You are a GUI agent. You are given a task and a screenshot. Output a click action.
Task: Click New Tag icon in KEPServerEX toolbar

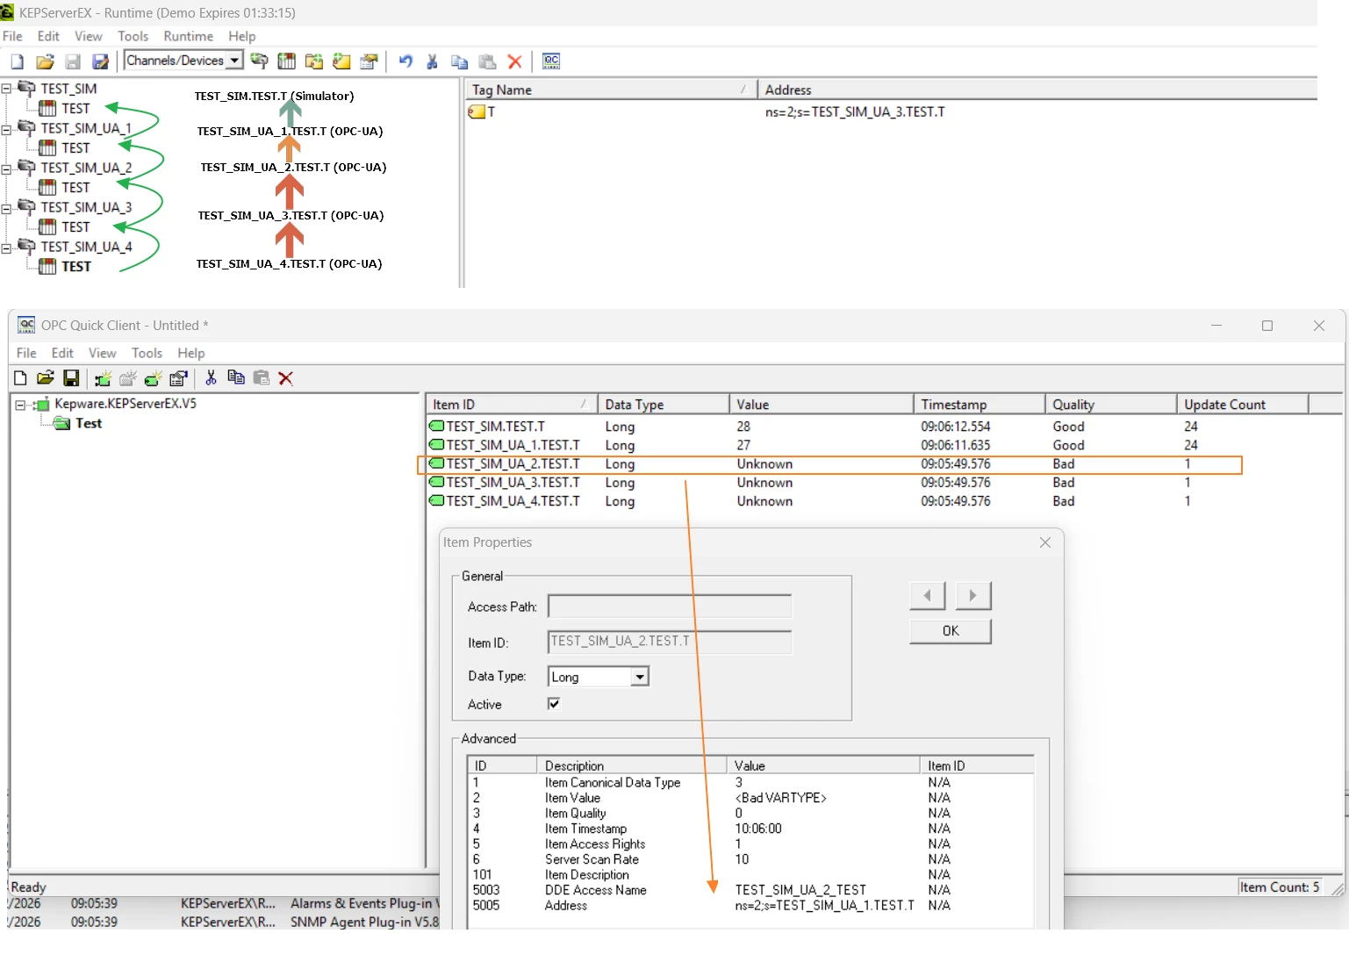[341, 61]
